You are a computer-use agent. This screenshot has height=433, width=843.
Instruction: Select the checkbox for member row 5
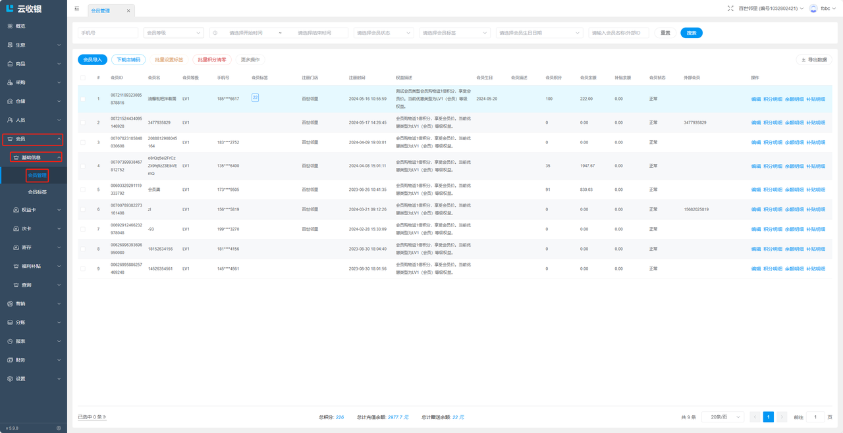[x=83, y=190]
